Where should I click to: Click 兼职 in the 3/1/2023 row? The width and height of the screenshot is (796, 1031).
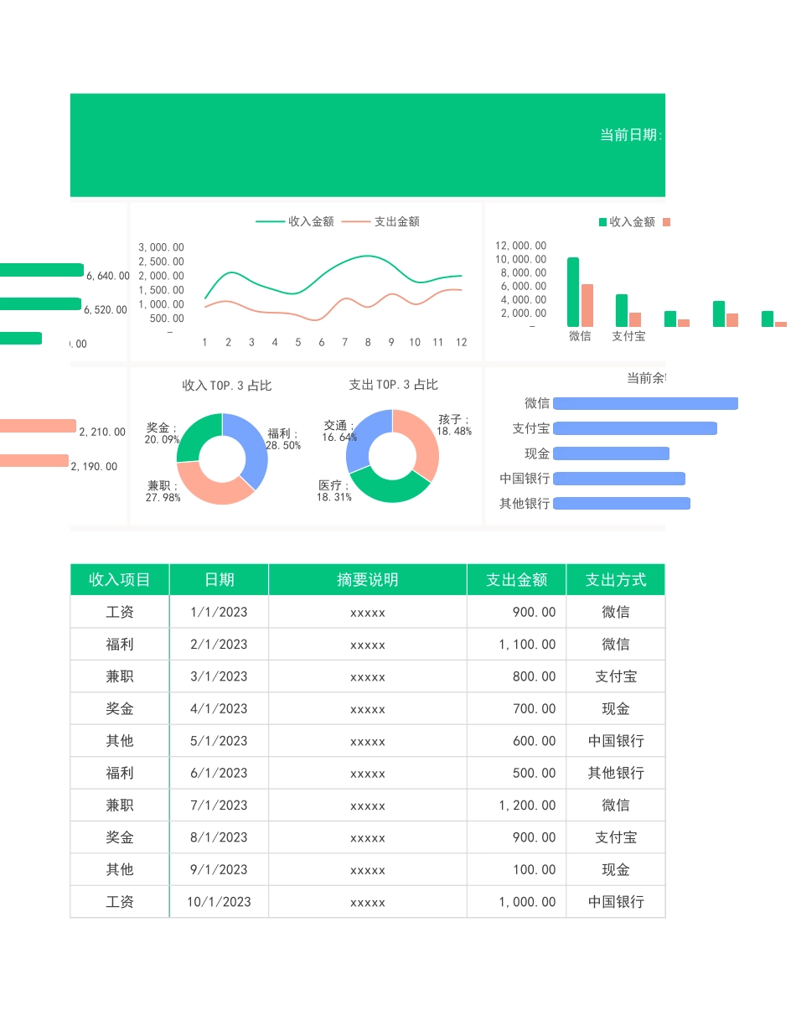point(120,676)
